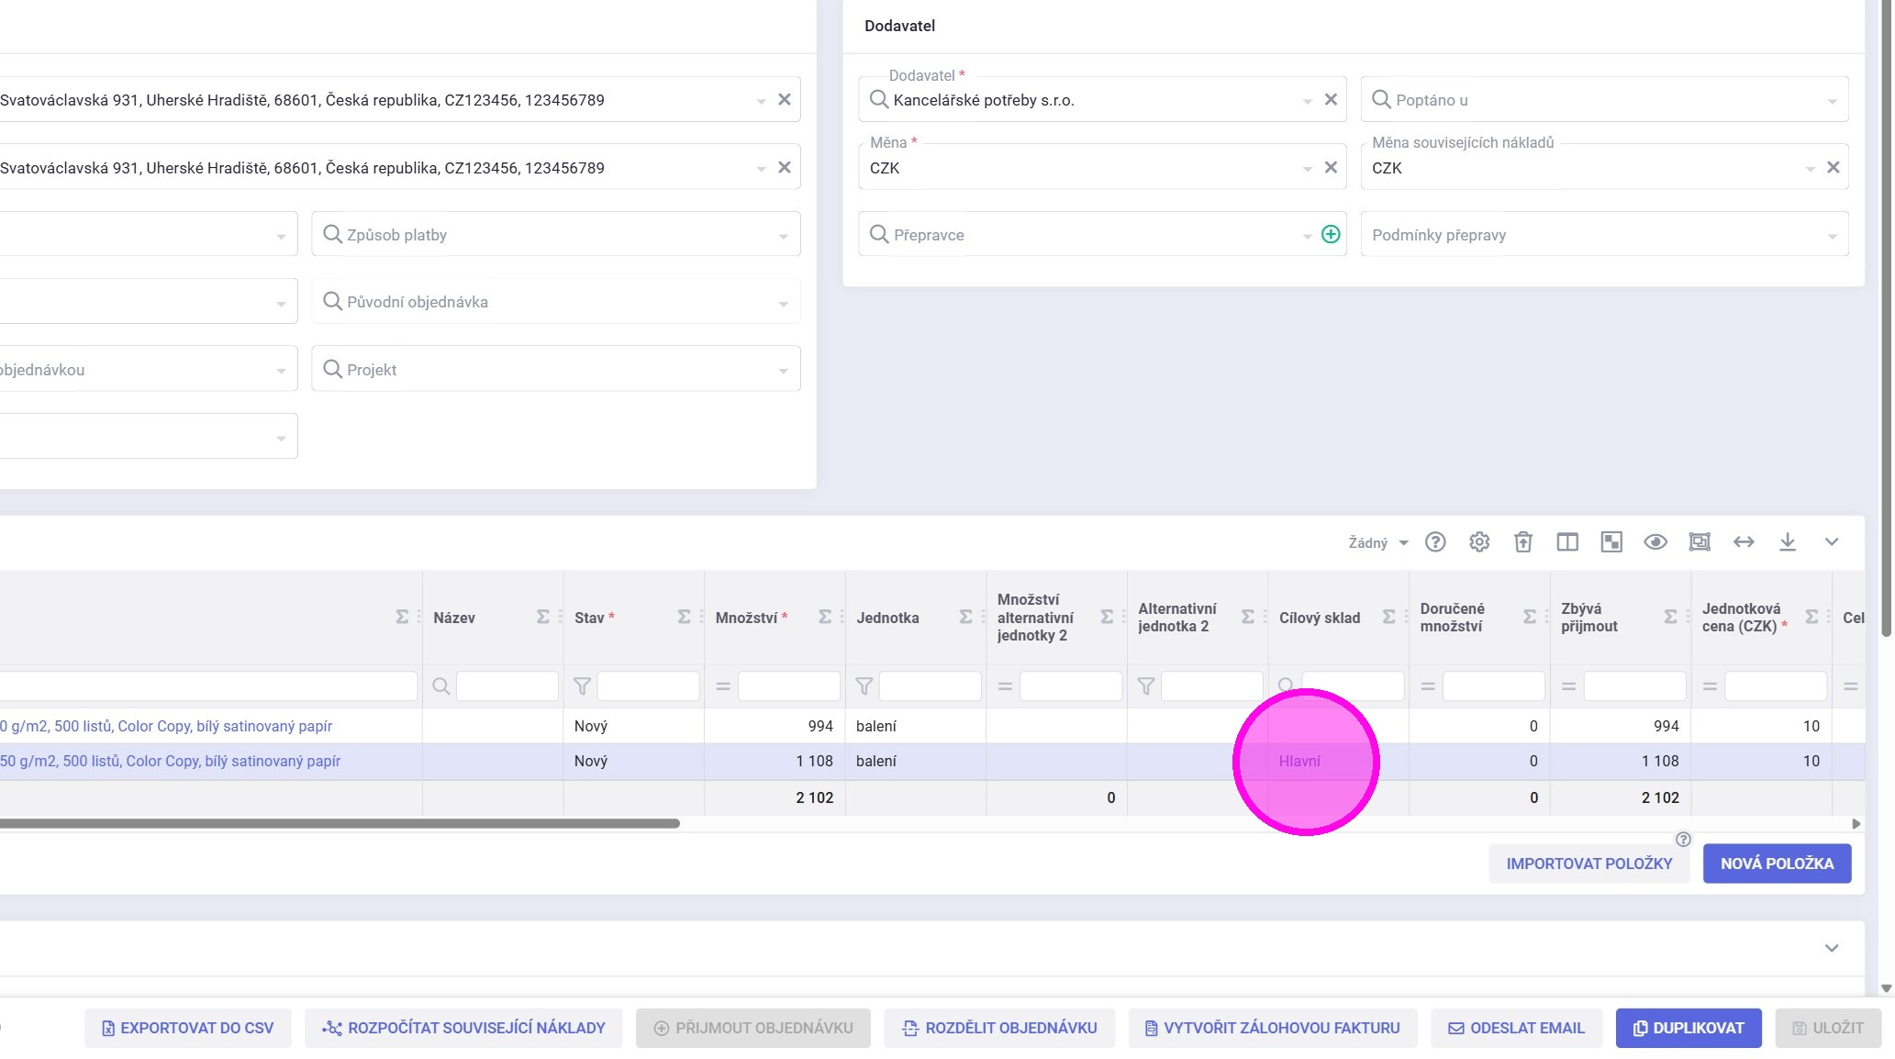Click the checkered pattern icon in table toolbar

coord(1611,542)
